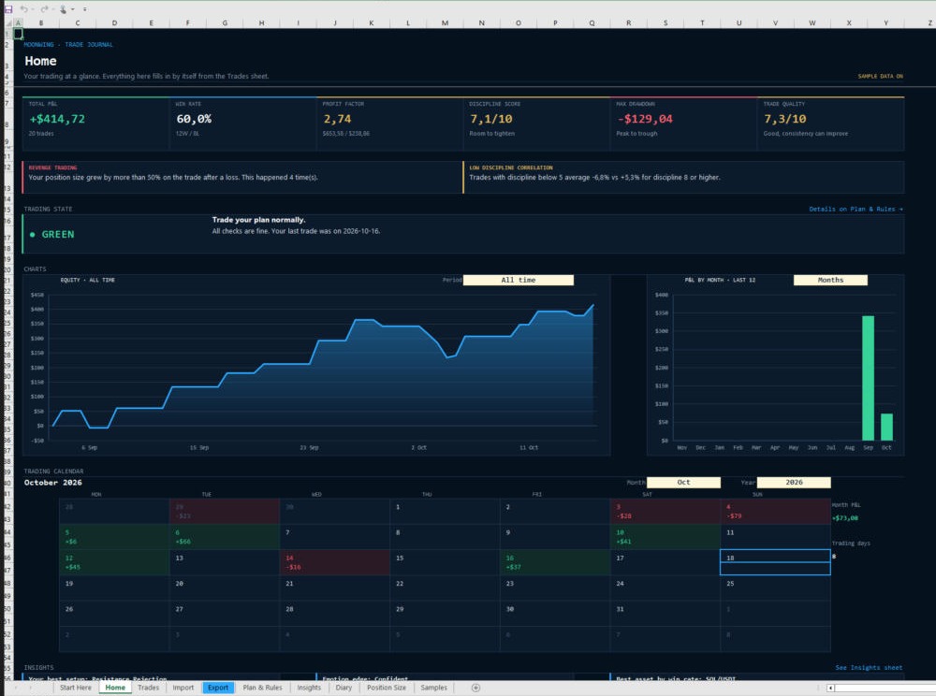Select the October 18 calendar cell
Viewport: 936px width, 696px height.
(775, 562)
